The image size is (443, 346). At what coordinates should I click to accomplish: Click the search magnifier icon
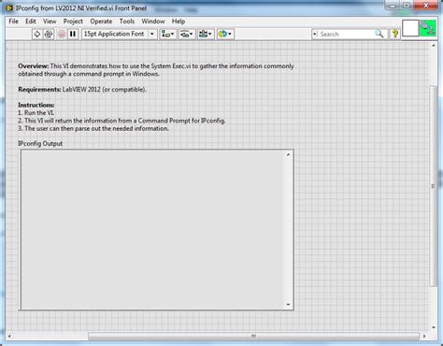pyautogui.click(x=379, y=34)
